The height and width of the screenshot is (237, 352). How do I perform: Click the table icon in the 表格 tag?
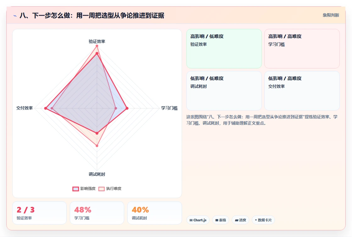[x=217, y=220]
